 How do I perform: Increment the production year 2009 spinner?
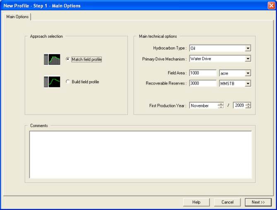tap(248, 104)
